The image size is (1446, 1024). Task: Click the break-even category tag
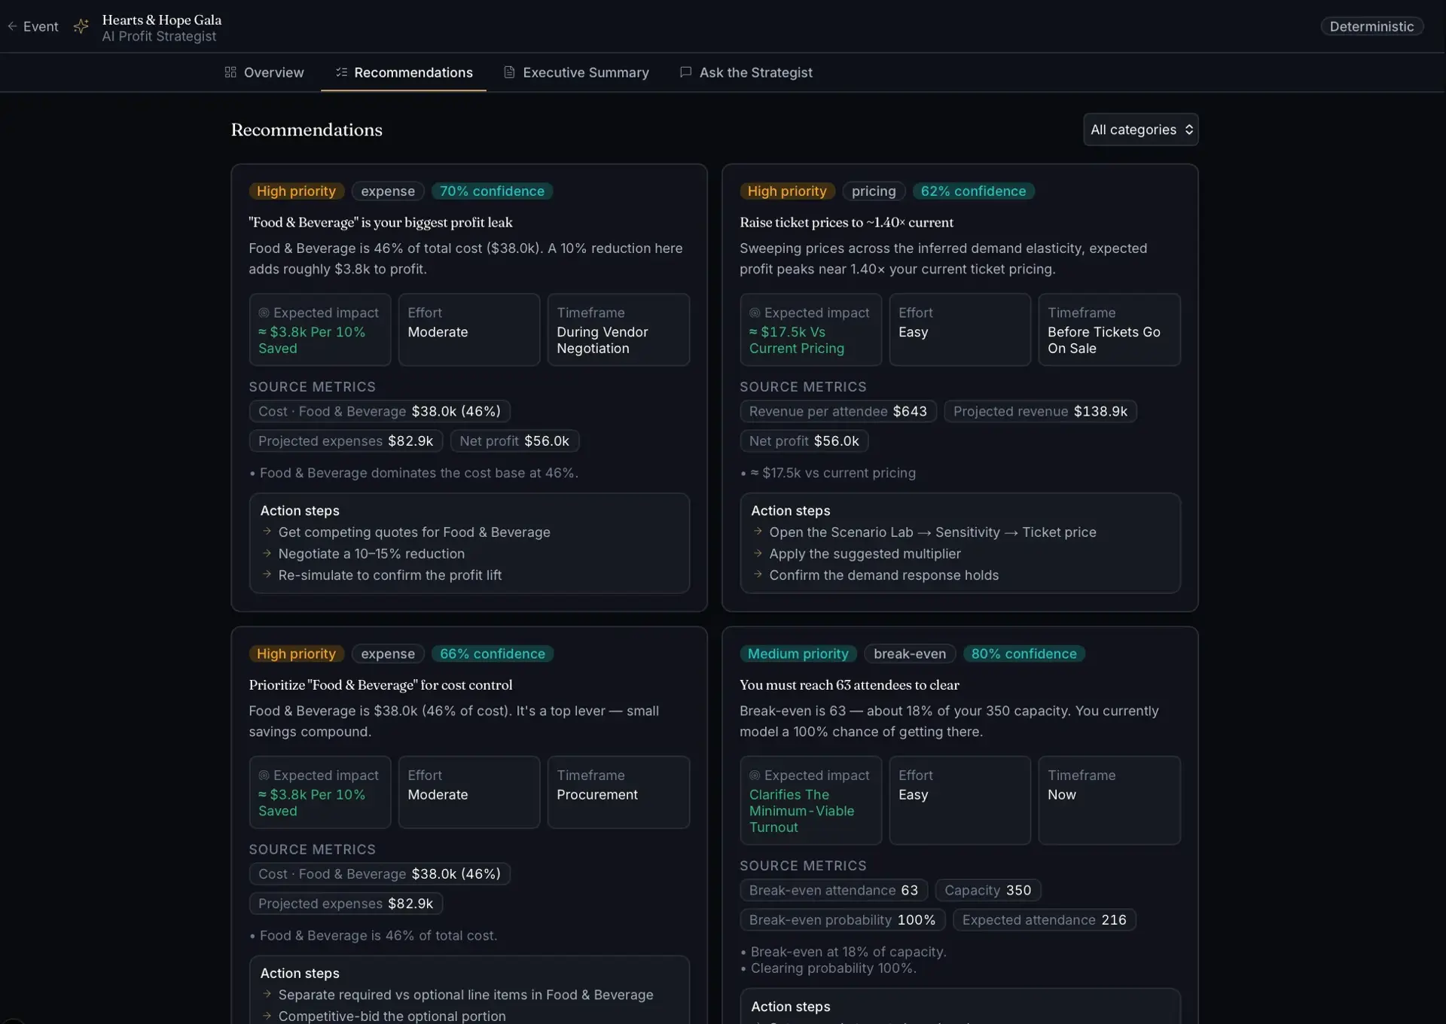coord(910,654)
